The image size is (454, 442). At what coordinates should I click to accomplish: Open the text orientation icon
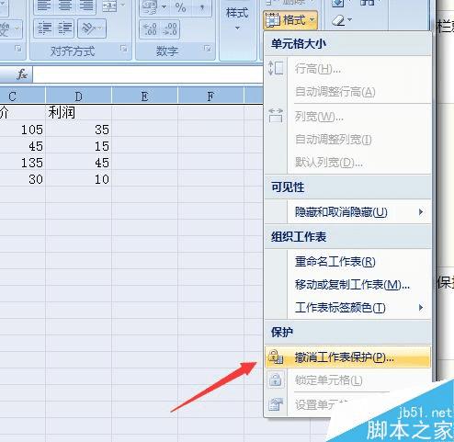click(x=89, y=28)
